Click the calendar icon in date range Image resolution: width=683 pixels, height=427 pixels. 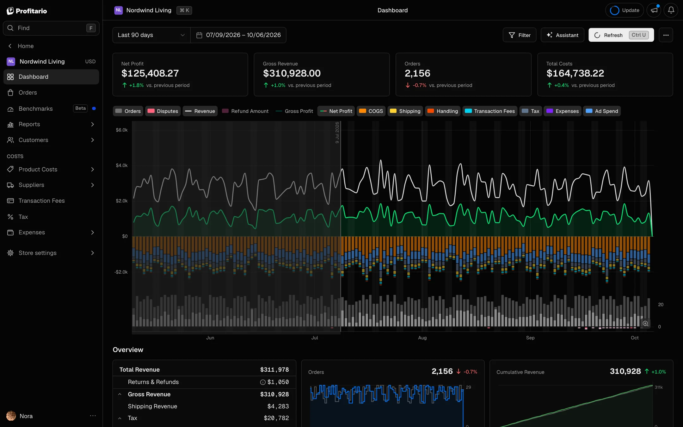click(199, 35)
